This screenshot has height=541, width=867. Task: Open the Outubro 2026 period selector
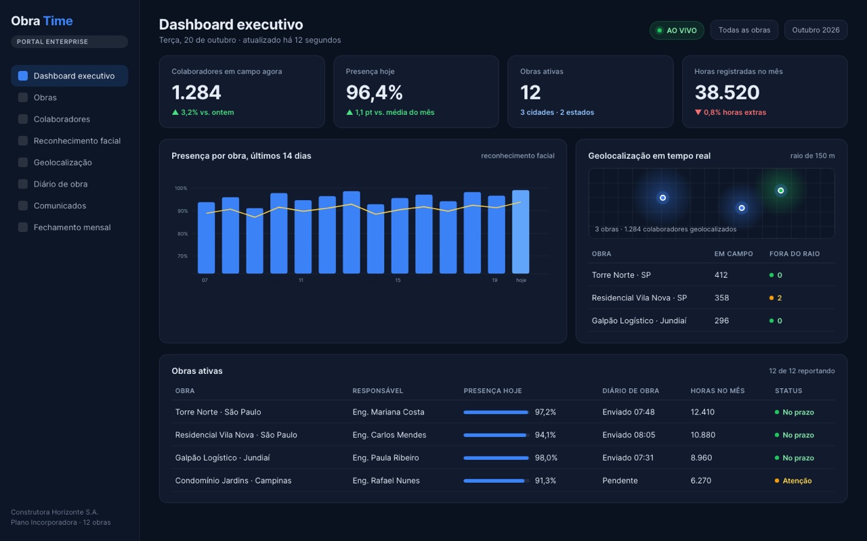click(816, 30)
